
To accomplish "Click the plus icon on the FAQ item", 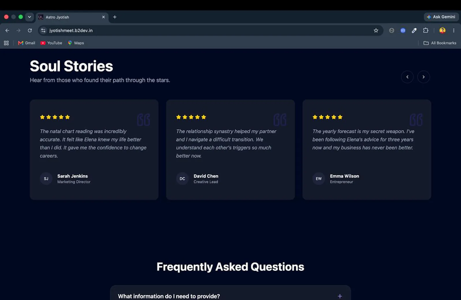I will (340, 296).
